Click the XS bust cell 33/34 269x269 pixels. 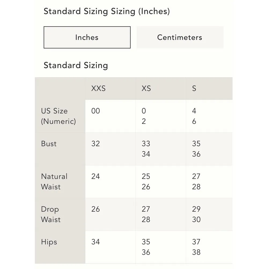146,149
